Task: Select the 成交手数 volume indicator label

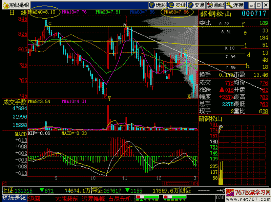Action: pos(14,101)
